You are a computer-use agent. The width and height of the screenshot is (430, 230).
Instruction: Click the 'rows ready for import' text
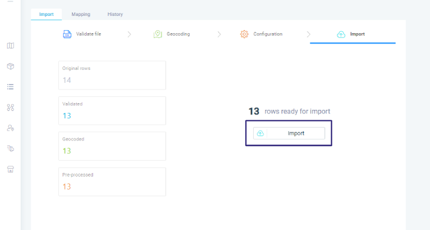[x=297, y=112]
